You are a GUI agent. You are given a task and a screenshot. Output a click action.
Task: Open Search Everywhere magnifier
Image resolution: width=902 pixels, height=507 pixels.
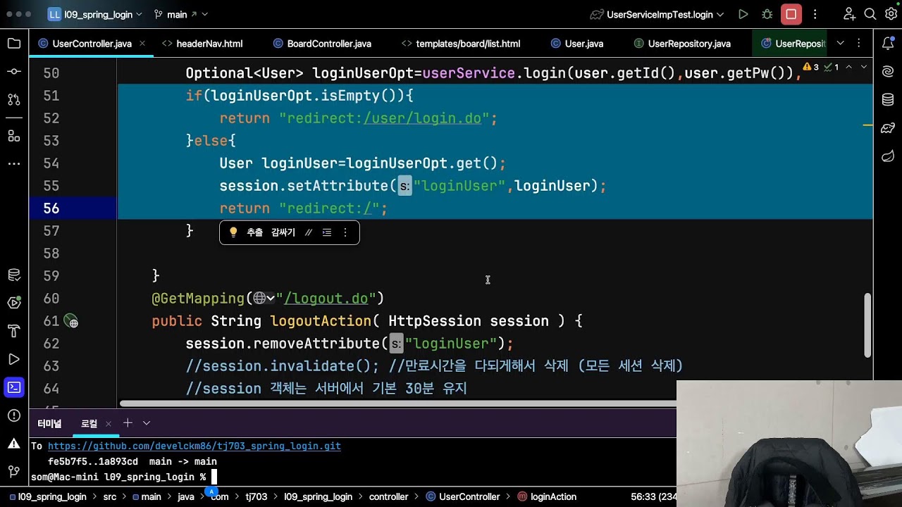[x=870, y=14]
